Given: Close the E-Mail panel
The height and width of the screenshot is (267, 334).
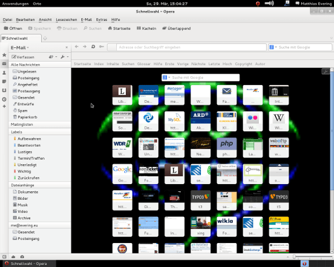Looking at the screenshot, I should [x=67, y=47].
